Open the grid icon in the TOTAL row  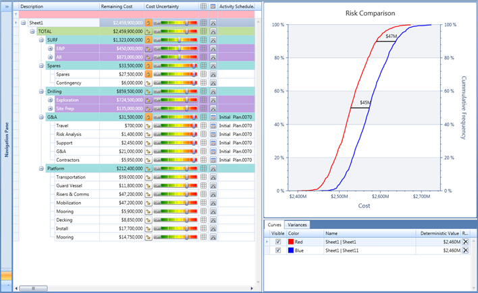pos(203,31)
